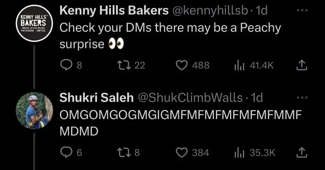The width and height of the screenshot is (325, 170).
Task: Open more options for Shukri Saleh's reply
Action: click(301, 97)
